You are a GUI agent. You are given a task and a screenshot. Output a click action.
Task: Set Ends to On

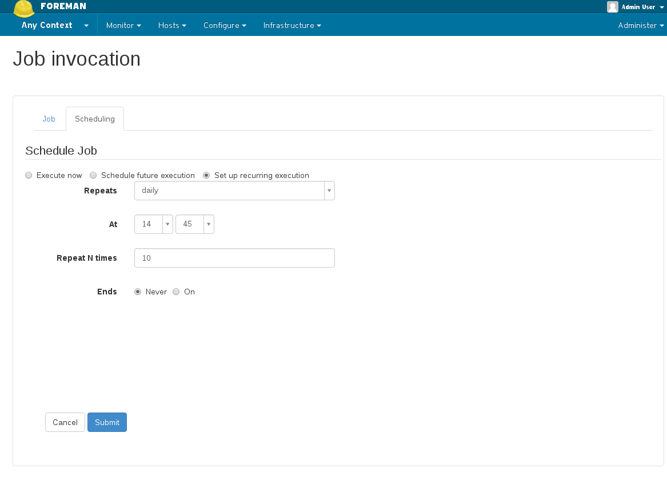(176, 292)
